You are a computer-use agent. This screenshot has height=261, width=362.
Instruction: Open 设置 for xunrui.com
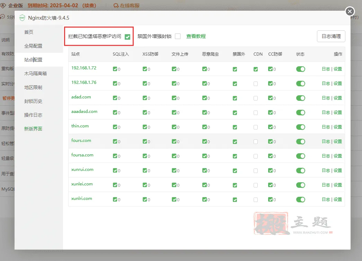point(338,171)
